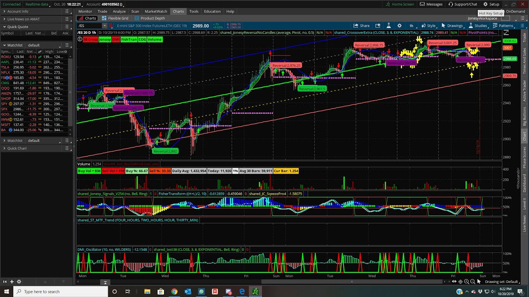Screen dimensions: 529x297
Task: Open Quick Quote panel list menu icon
Action: pos(67,27)
